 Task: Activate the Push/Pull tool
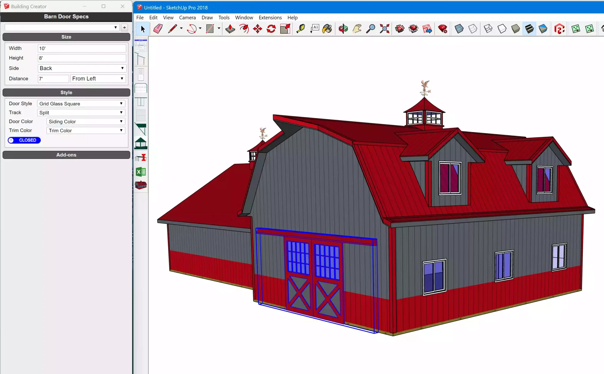click(x=230, y=29)
